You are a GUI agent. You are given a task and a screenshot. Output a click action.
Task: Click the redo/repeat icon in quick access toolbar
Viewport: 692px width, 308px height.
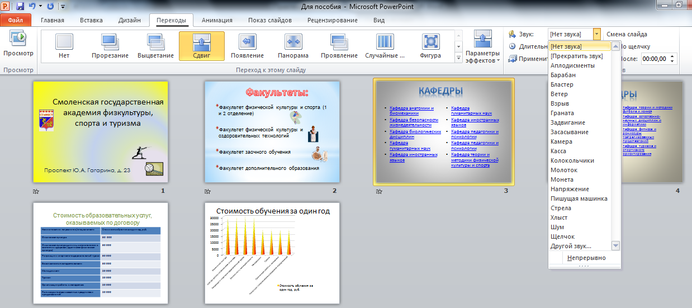51,7
